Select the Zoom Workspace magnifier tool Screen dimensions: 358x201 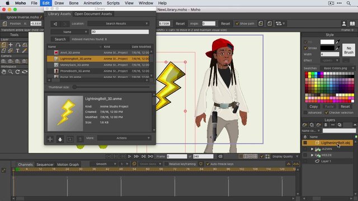point(11,72)
